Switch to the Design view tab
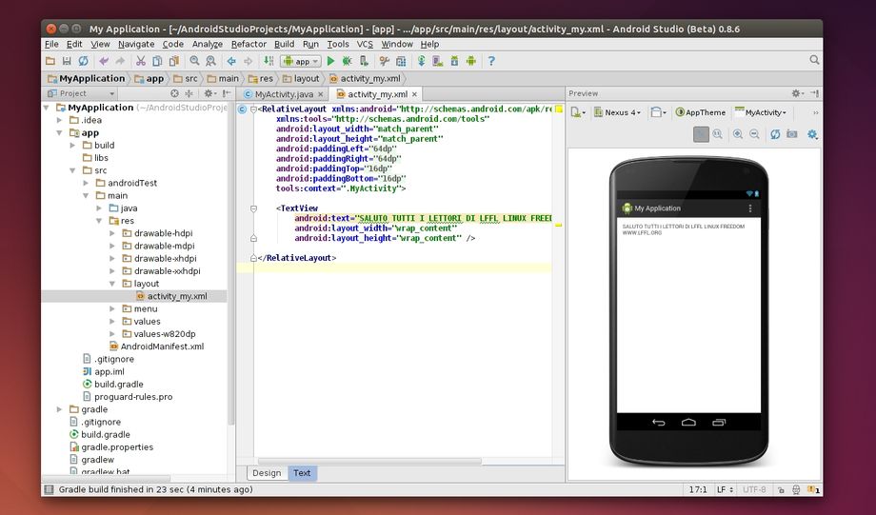 [x=267, y=473]
